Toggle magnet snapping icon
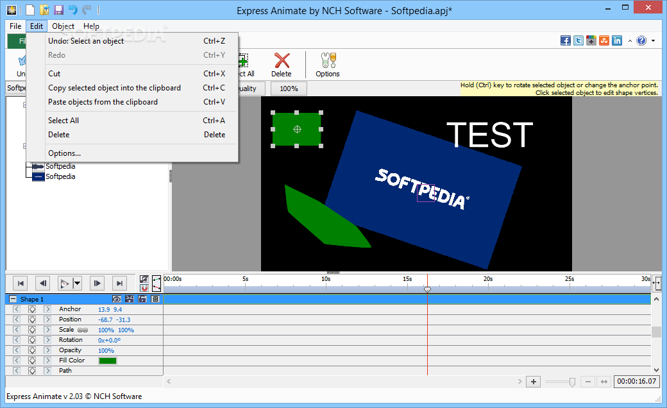The width and height of the screenshot is (667, 408). (144, 288)
